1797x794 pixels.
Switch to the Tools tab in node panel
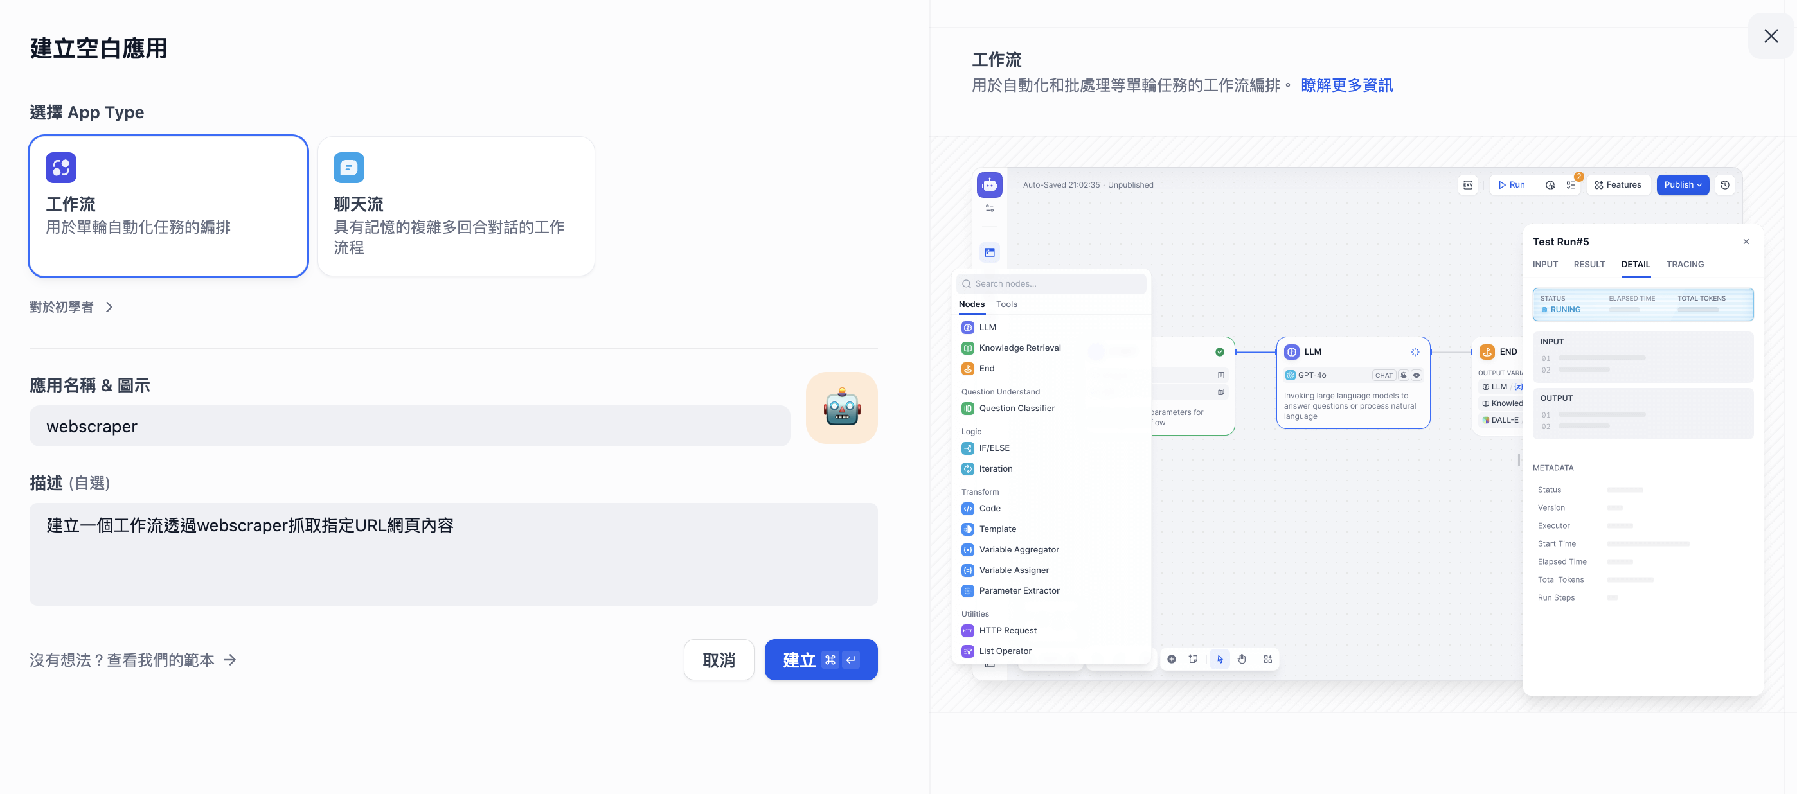(x=1006, y=304)
